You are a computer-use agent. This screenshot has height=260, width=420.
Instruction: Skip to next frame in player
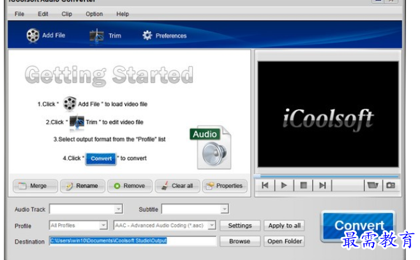[322, 185]
